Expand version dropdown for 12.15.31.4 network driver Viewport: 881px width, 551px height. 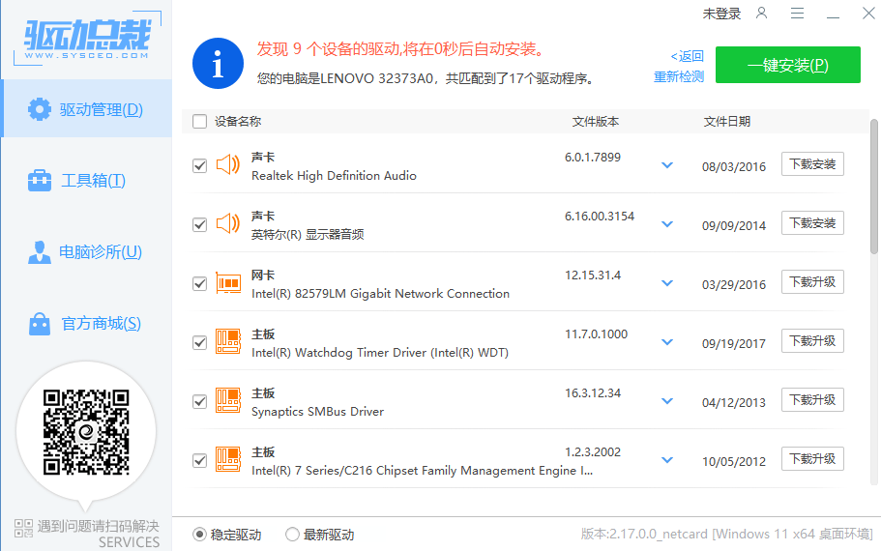(667, 283)
